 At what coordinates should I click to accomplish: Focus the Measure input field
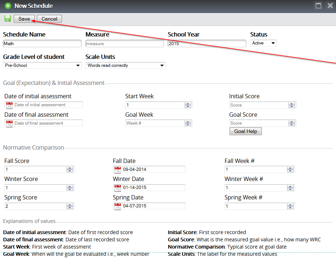[x=125, y=44]
